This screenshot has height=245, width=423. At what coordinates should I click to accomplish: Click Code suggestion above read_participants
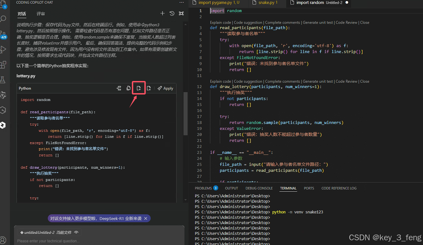click(248, 23)
